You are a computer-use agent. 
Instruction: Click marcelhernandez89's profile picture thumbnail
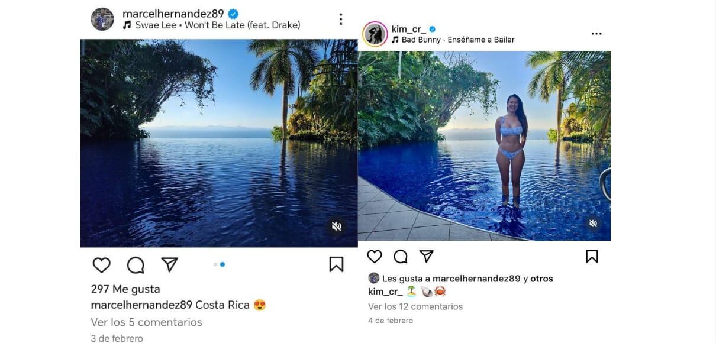point(102,18)
